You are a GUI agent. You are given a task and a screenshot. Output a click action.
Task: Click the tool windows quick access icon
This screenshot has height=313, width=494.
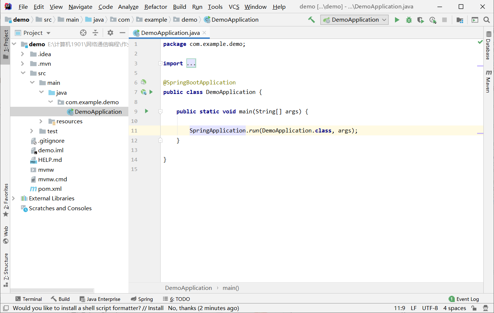tap(5, 308)
